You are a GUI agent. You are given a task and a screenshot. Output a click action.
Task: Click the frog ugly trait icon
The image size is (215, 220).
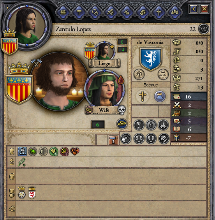click(33, 151)
